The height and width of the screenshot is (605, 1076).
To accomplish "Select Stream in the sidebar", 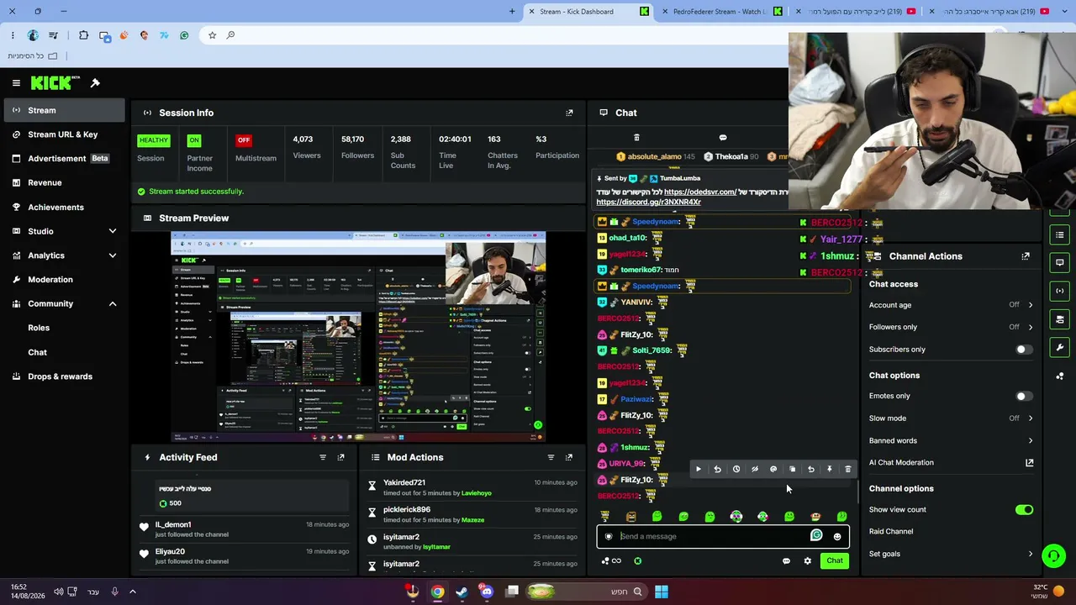I will [64, 110].
